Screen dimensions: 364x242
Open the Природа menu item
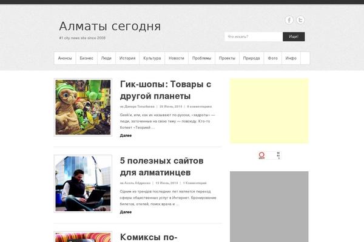251,58
